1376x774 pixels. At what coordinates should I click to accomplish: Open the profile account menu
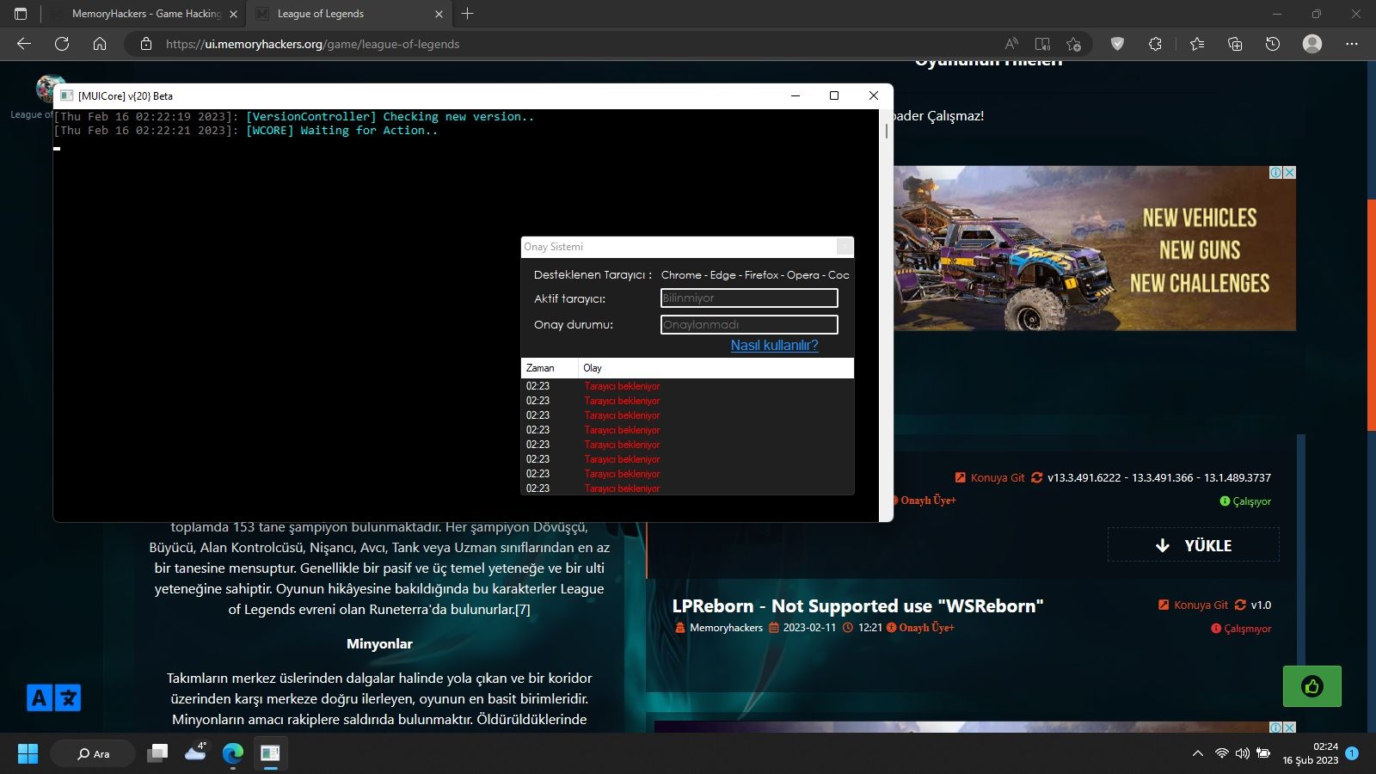point(1312,44)
